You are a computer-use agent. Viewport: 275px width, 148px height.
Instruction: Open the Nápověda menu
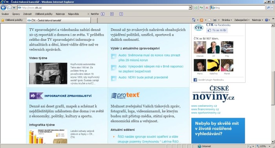point(73,14)
